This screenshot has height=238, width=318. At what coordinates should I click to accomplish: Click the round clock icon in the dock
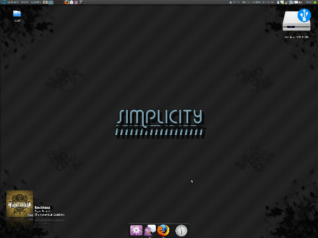(181, 230)
